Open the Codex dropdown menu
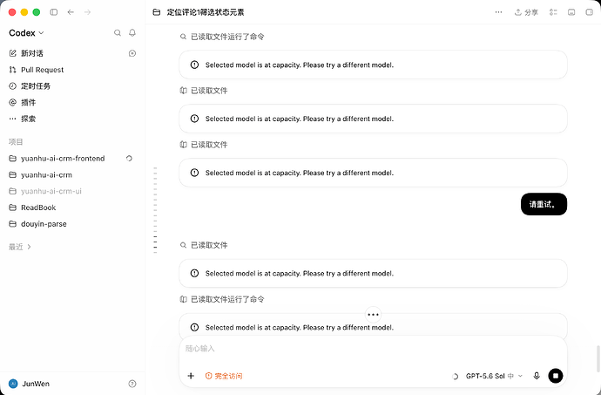This screenshot has width=601, height=395. (x=26, y=33)
